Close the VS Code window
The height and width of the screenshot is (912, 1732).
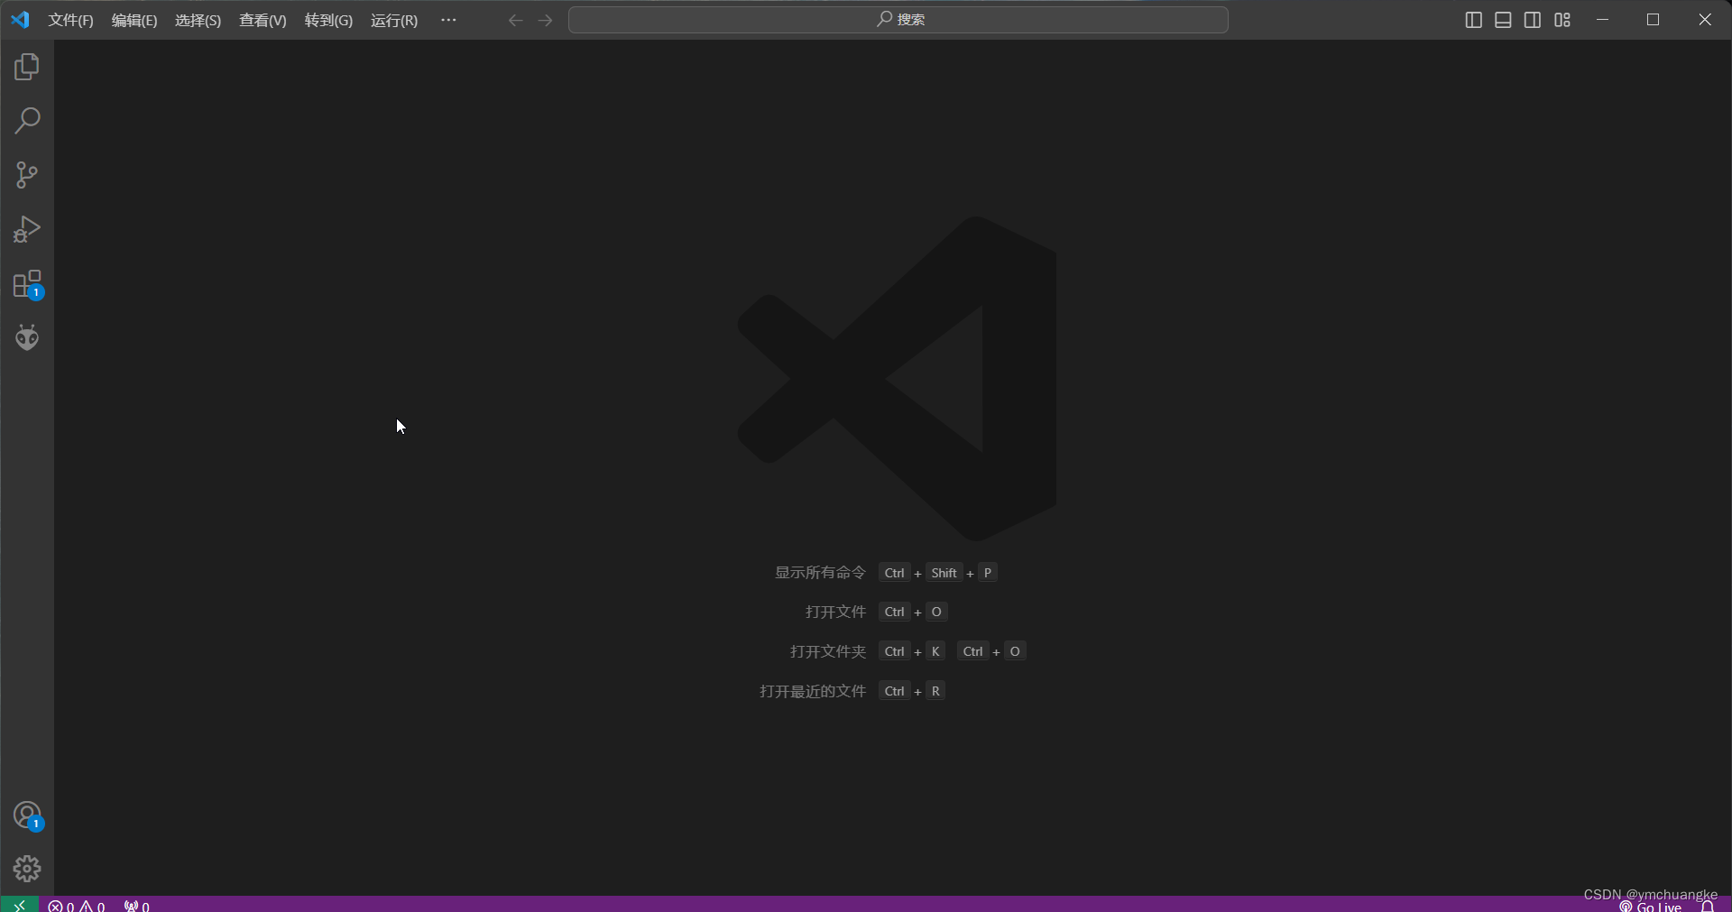[1705, 20]
